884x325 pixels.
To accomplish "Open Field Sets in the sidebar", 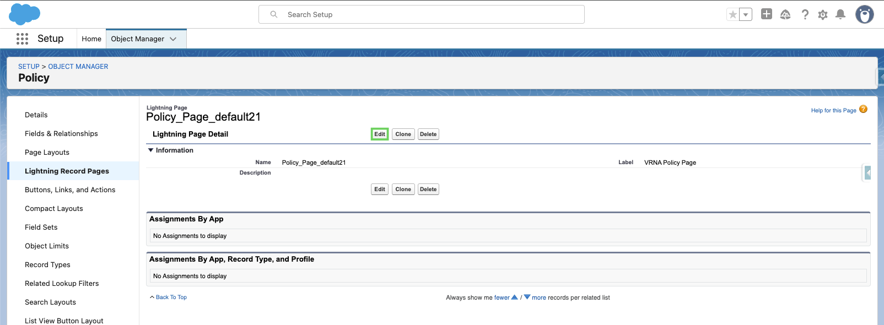I will pyautogui.click(x=41, y=227).
